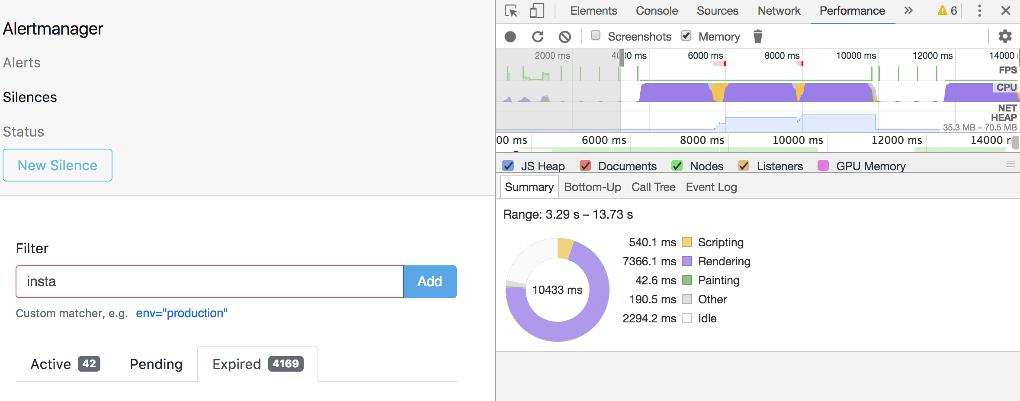Open capture settings gear
Viewport: 1020px width, 401px height.
(1005, 36)
